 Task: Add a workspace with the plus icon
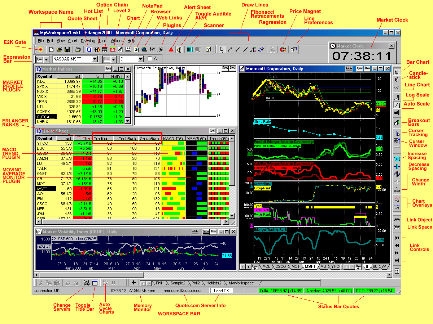click(134, 283)
